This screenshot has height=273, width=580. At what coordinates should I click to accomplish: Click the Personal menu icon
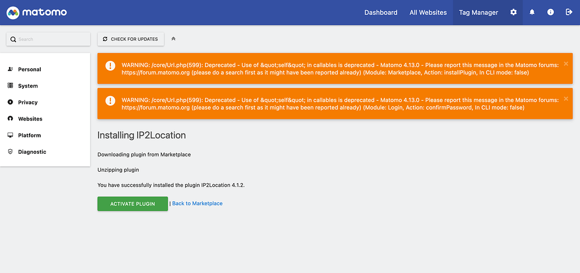click(10, 70)
